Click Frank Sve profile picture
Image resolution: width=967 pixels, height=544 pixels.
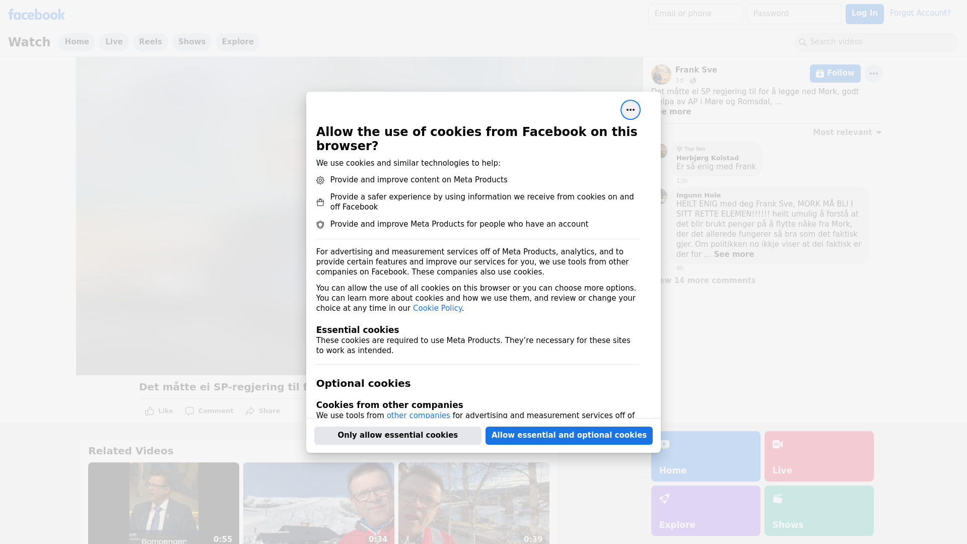[x=661, y=75]
